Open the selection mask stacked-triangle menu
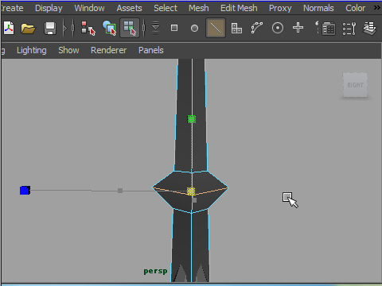This screenshot has width=382, height=286. point(155,28)
